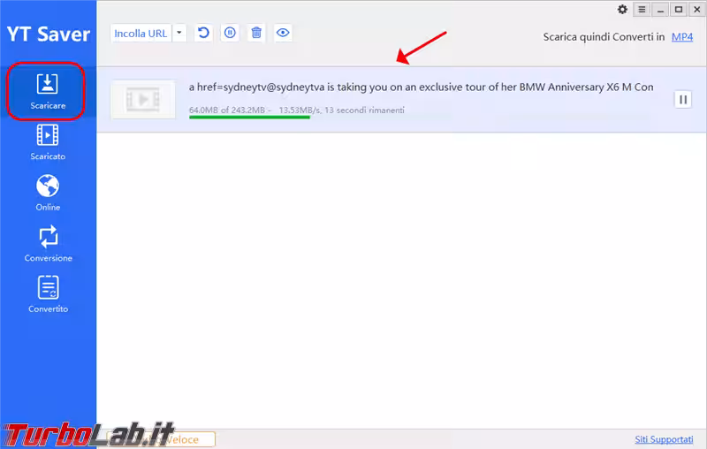Expand the Incolla URL dropdown arrow
Screen dimensions: 707x449
(179, 33)
